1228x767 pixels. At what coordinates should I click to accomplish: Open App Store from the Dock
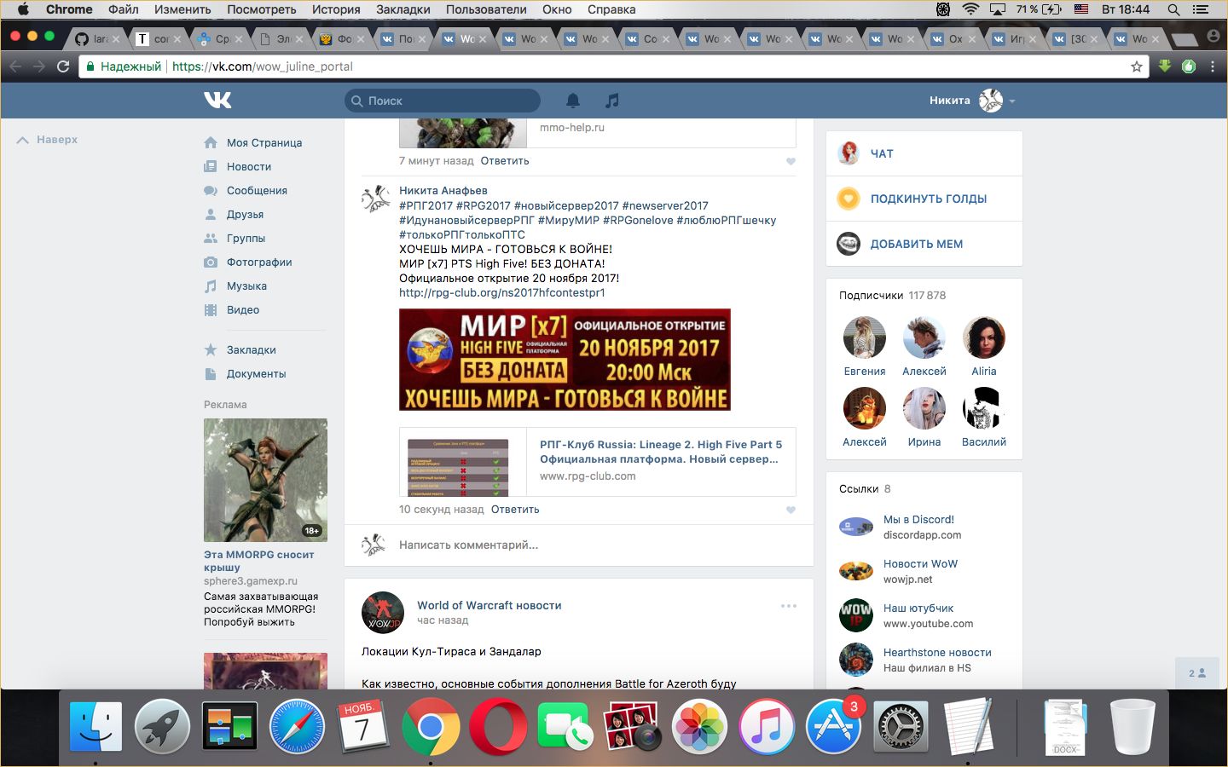[833, 727]
